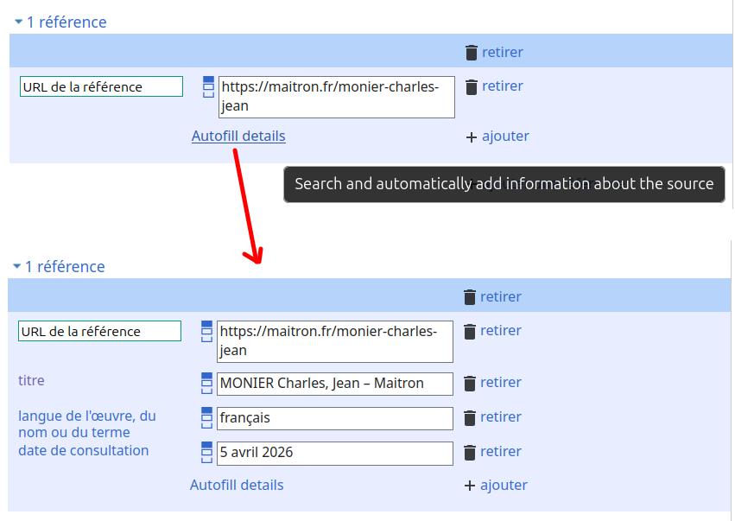Open value type selector beside 5 avril 2026
Viewport: 735px width, 521px height.
(x=206, y=452)
